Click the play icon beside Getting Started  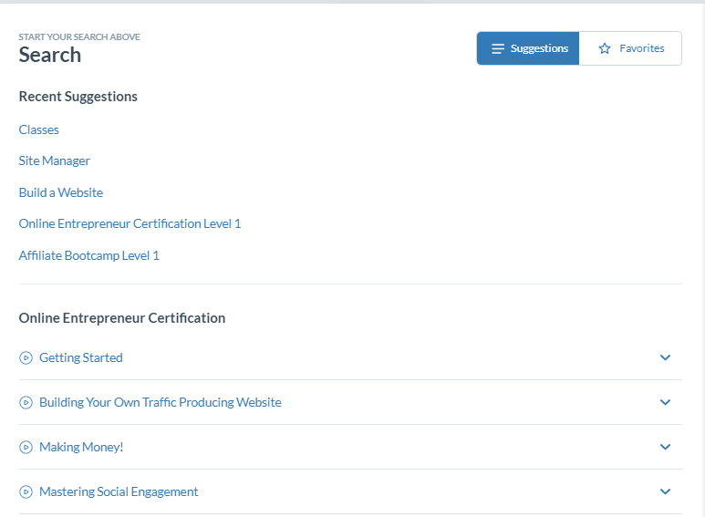coord(26,357)
